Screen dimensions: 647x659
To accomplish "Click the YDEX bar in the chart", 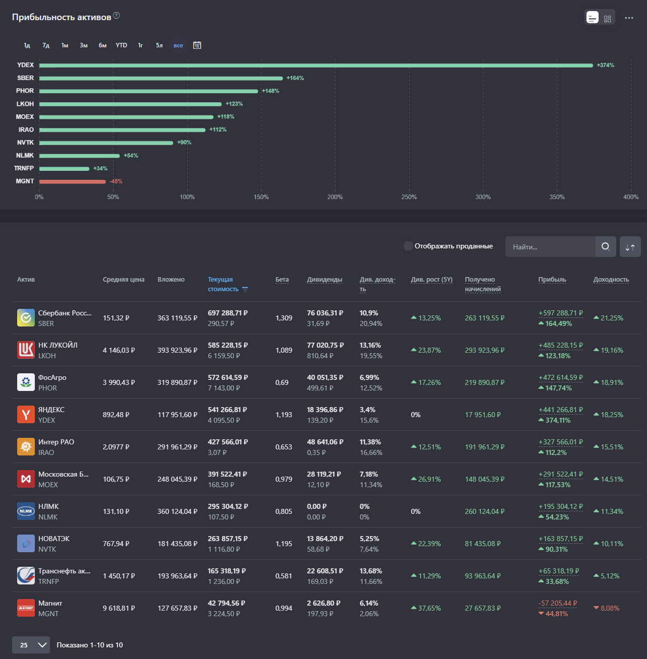I will coord(316,65).
